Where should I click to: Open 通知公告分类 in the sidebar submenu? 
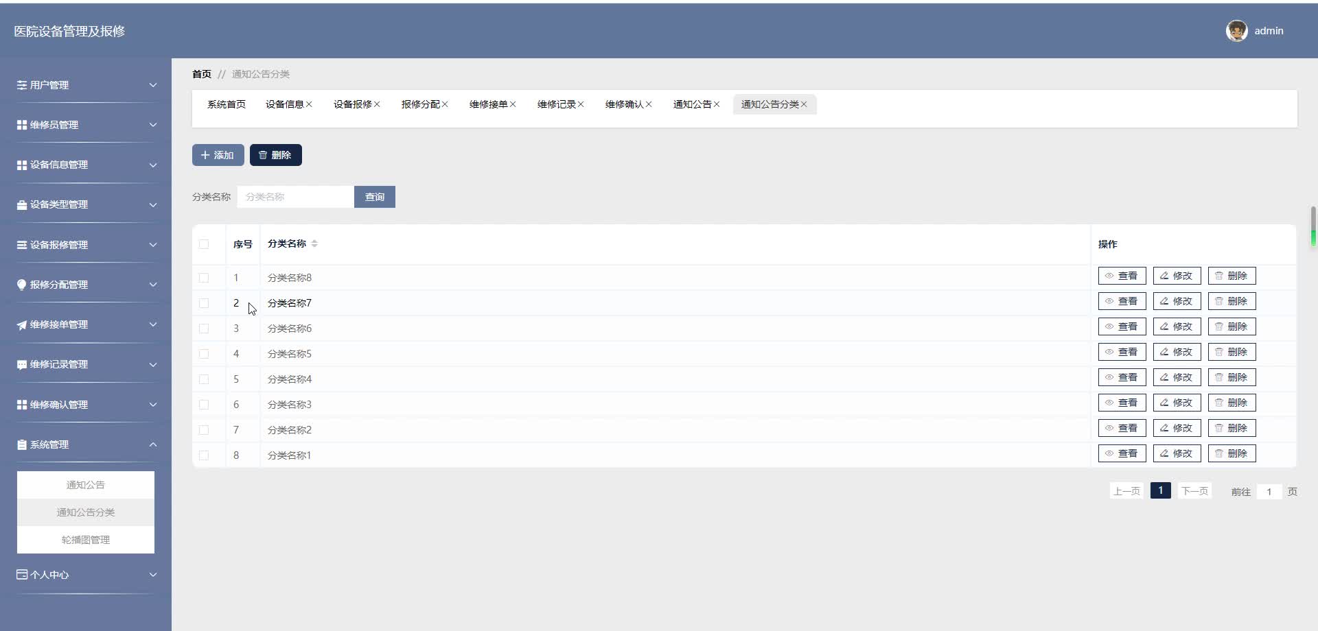86,512
